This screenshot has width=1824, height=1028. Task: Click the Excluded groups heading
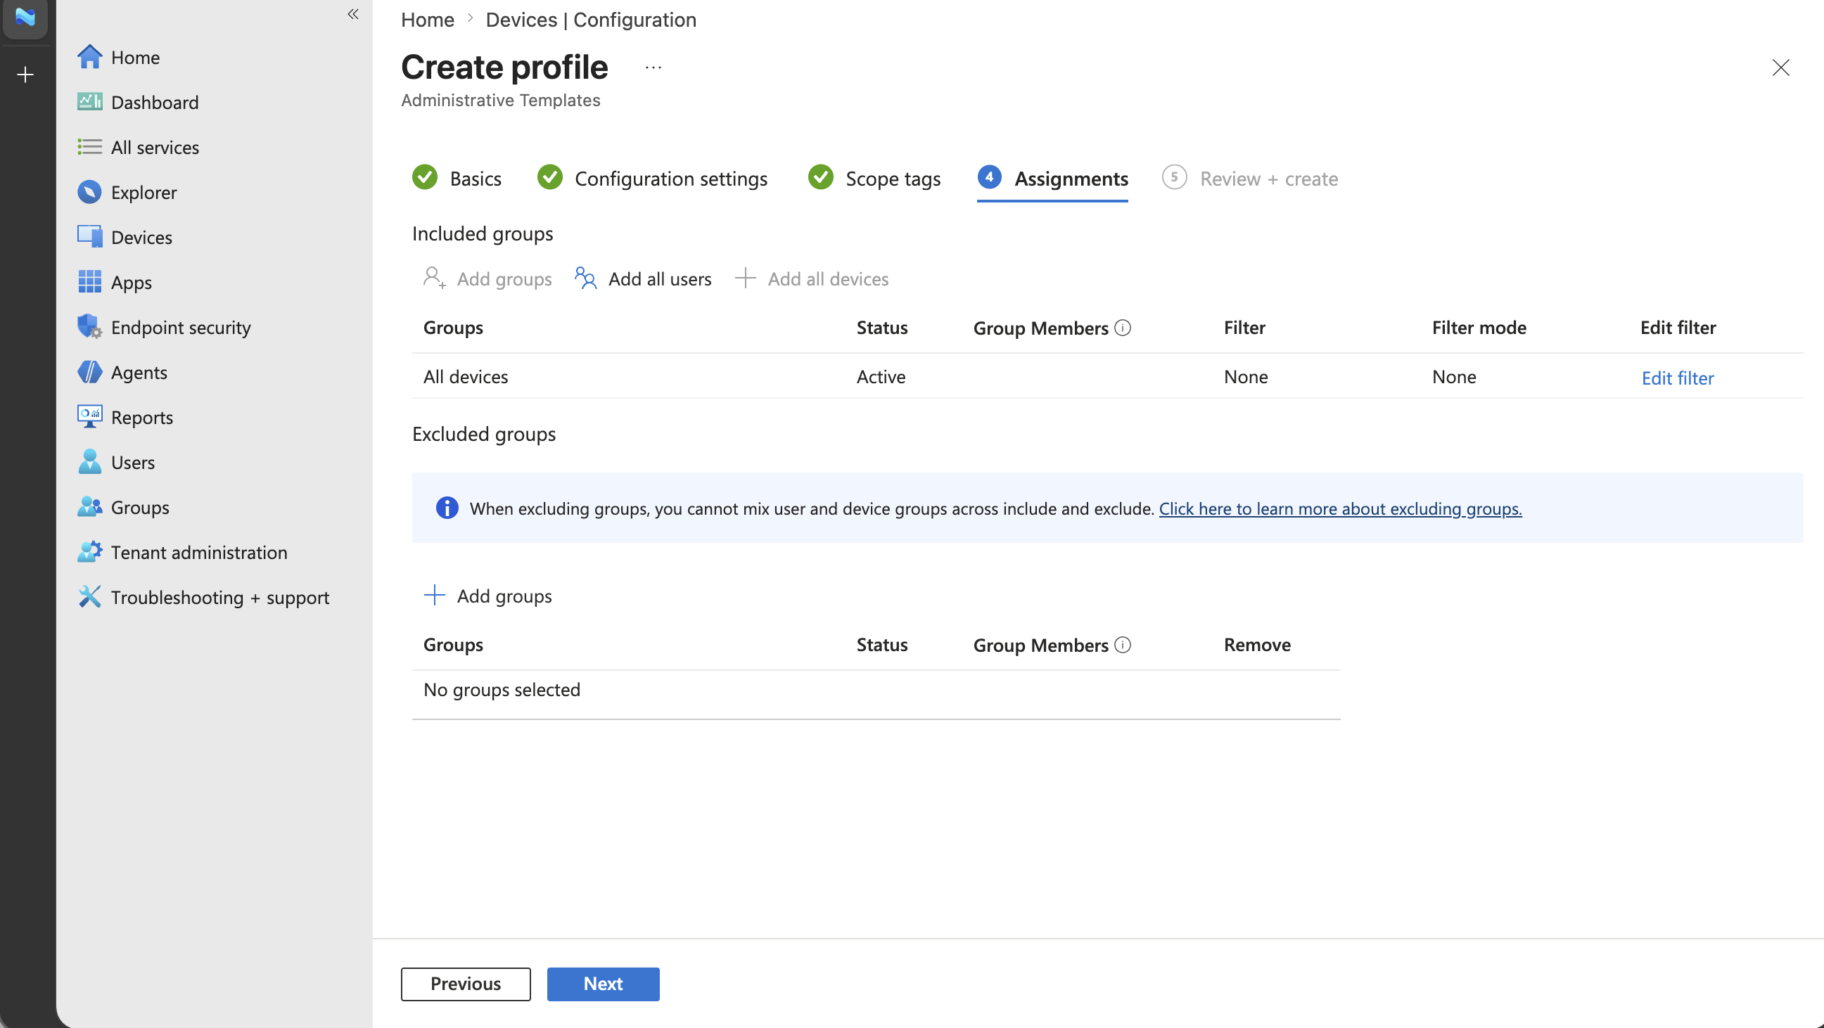click(484, 433)
